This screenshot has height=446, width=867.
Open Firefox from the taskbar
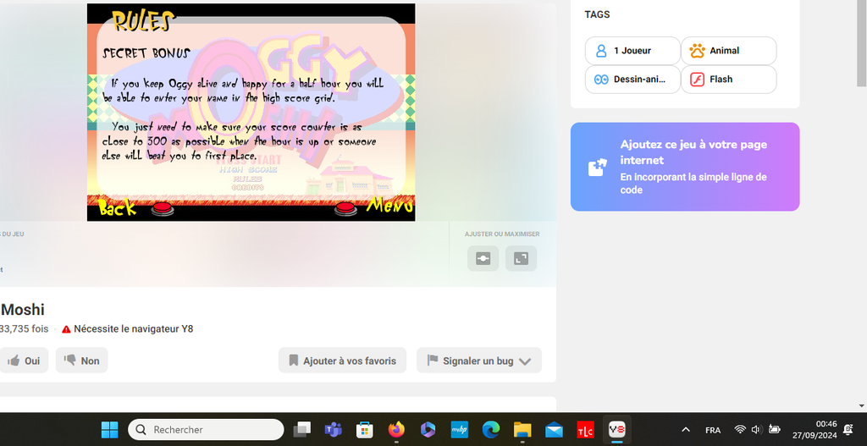396,430
